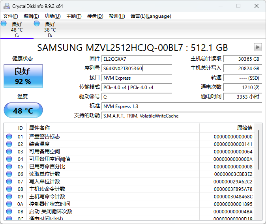
Task: Click status orb for attribute 03 可用备用空间
Action: point(9,151)
